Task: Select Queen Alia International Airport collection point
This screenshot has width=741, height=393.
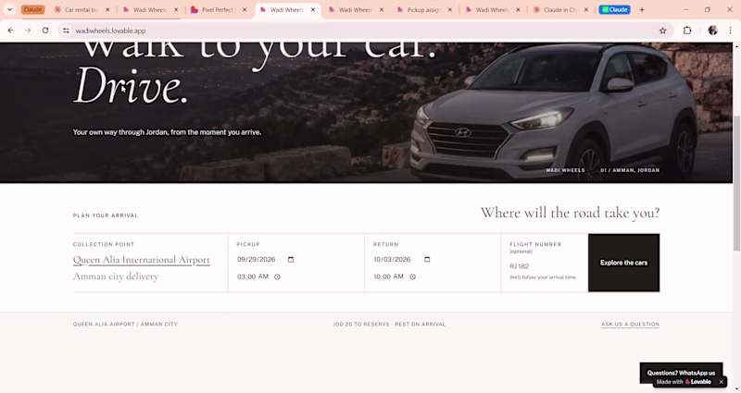Action: 142,260
